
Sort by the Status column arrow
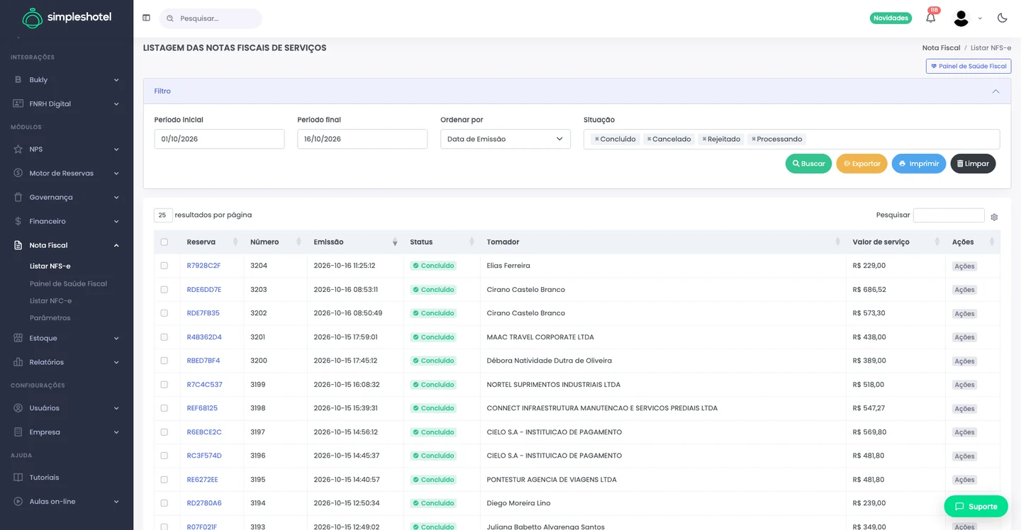coord(472,242)
